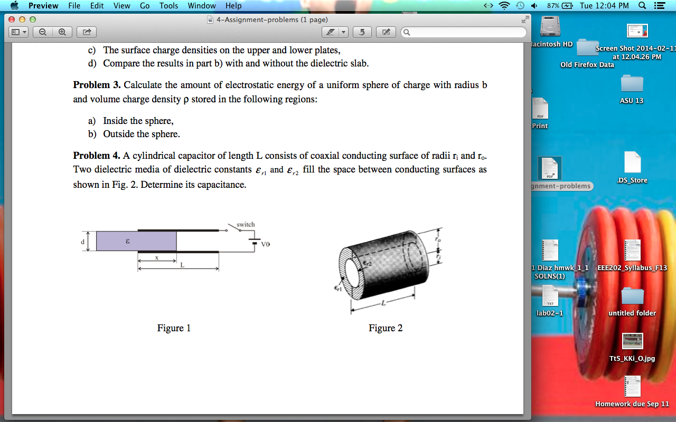Select the highlight annotation tool
The width and height of the screenshot is (676, 422).
(330, 32)
